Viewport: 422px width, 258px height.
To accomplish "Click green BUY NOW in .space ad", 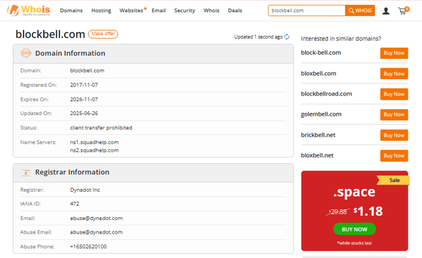I will (x=354, y=229).
